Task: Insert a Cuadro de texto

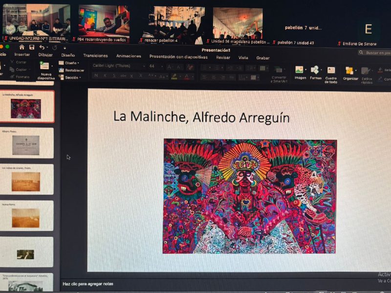Action: (331, 73)
